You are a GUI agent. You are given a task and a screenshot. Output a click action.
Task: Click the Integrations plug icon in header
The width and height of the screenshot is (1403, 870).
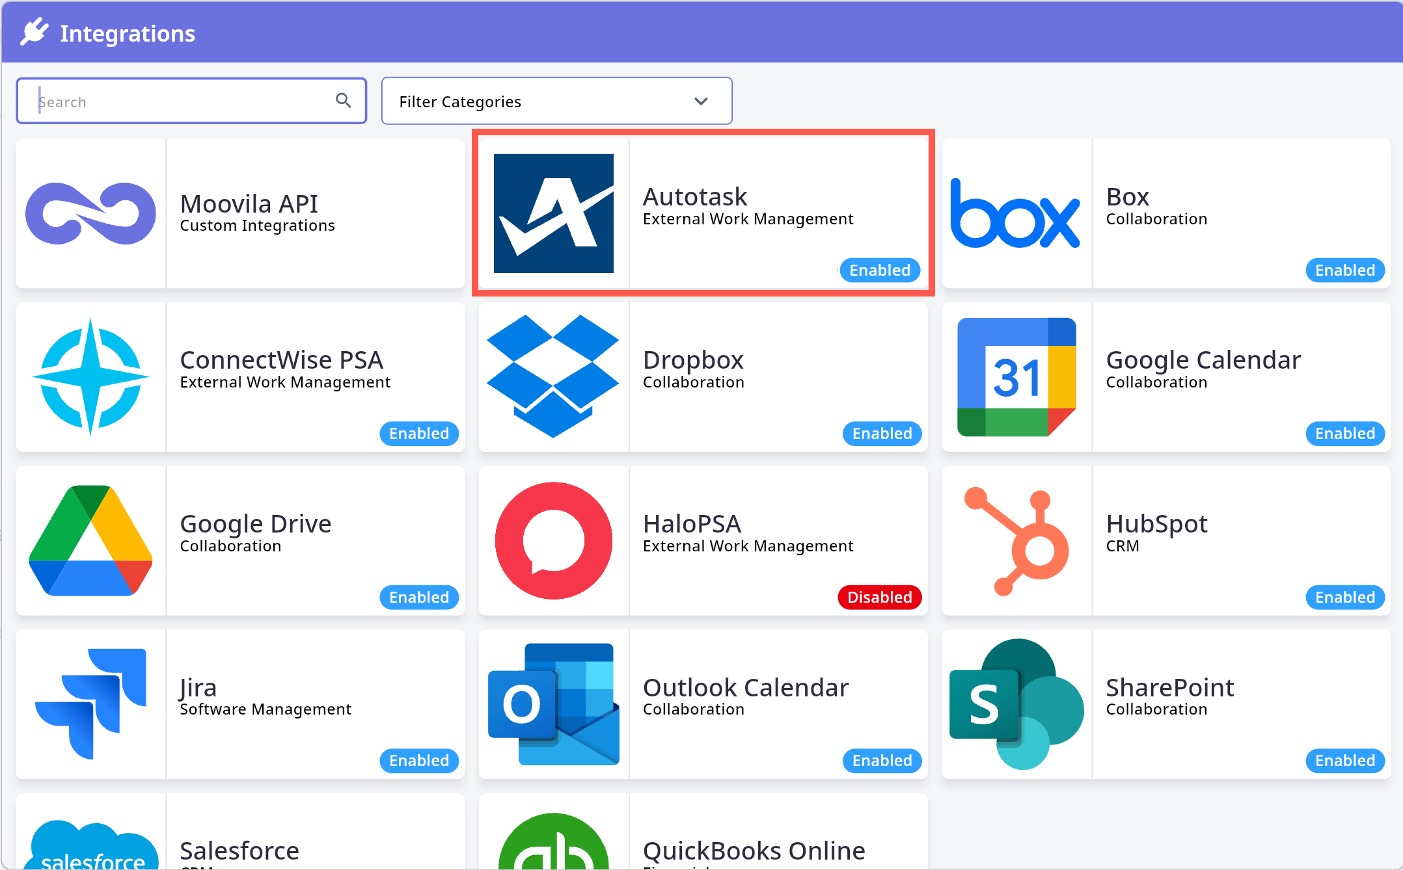click(x=34, y=32)
